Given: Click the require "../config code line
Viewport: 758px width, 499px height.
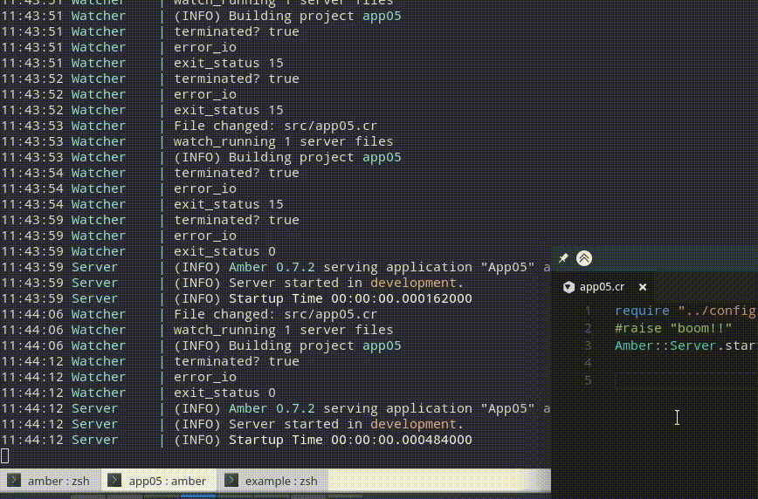Looking at the screenshot, I should (686, 311).
